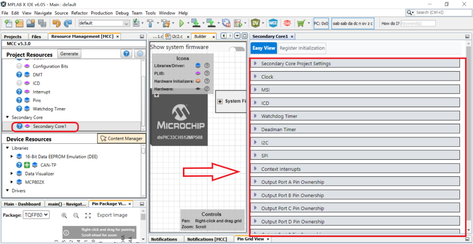Click the Redo arrow icon

68,23
